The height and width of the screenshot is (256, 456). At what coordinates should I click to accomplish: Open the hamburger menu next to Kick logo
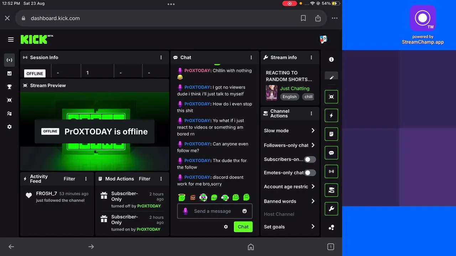point(11,39)
